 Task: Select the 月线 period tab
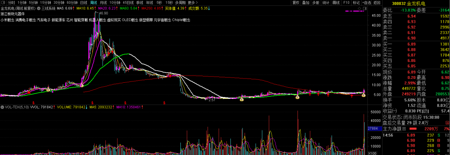point(103,2)
